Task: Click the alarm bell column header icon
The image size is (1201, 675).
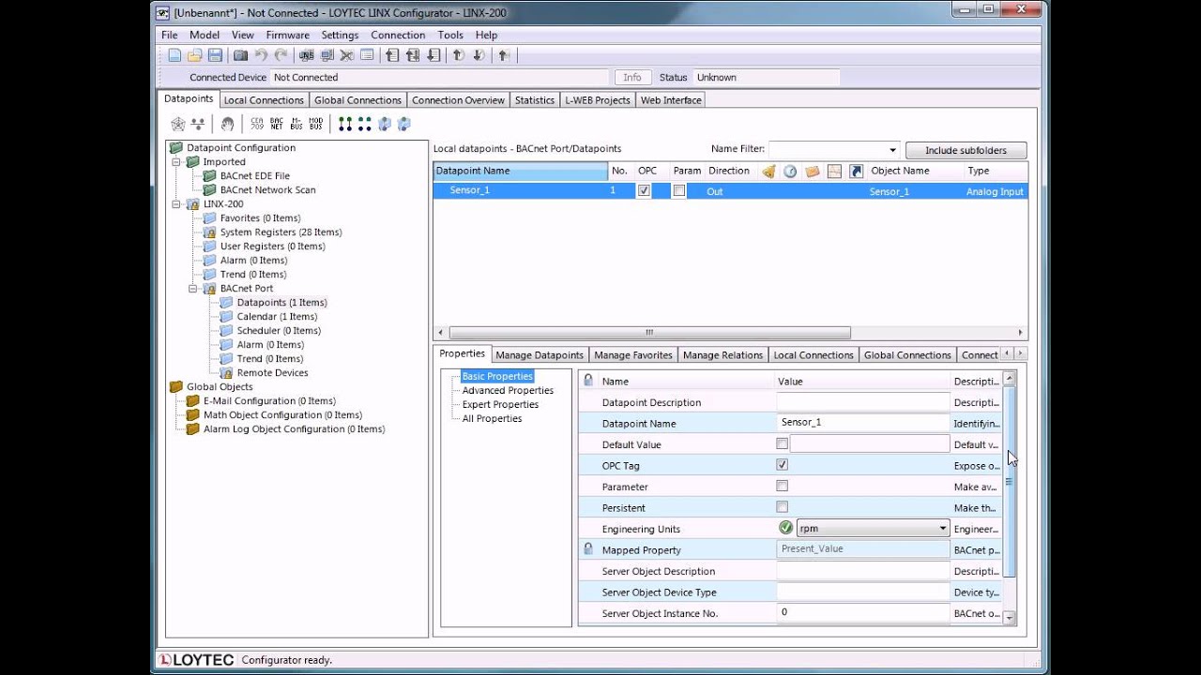Action: tap(768, 172)
